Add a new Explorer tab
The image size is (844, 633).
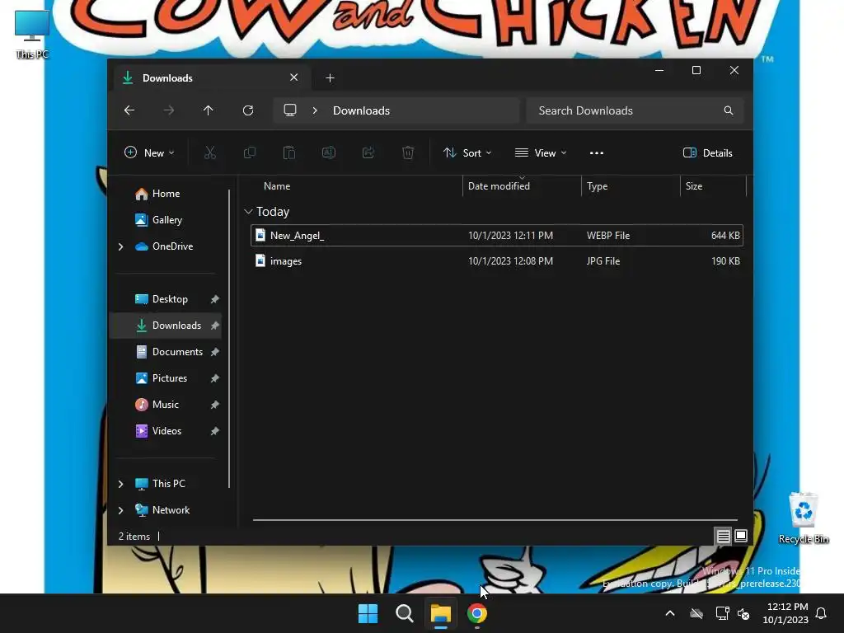click(330, 78)
